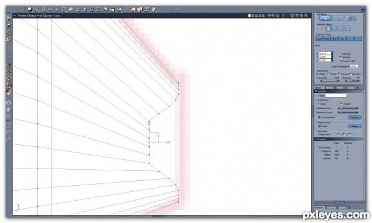This screenshot has width=372, height=223.
Task: Select the rectangular marquee tool in left toolbar
Action: [x=9, y=125]
